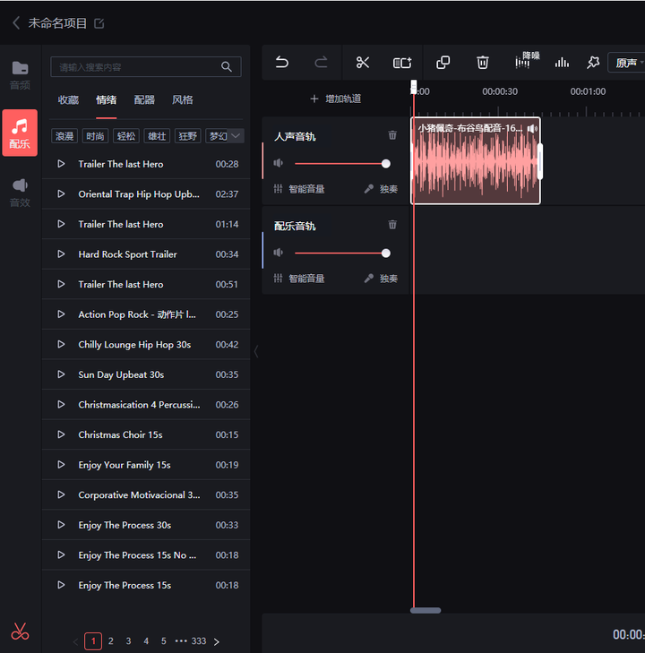Mute the 人声音轨 track speaker
The height and width of the screenshot is (653, 645).
point(278,163)
